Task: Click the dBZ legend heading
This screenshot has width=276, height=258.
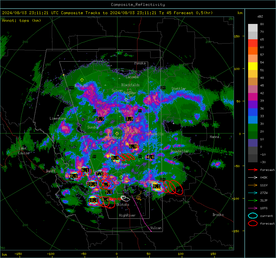Action: coord(260,17)
